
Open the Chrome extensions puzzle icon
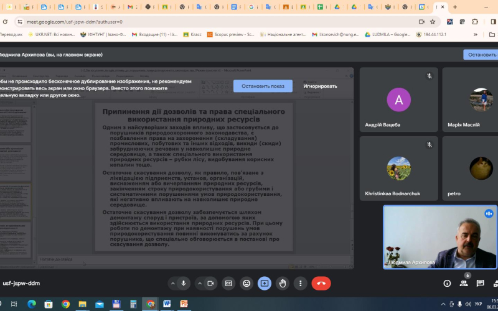475,22
